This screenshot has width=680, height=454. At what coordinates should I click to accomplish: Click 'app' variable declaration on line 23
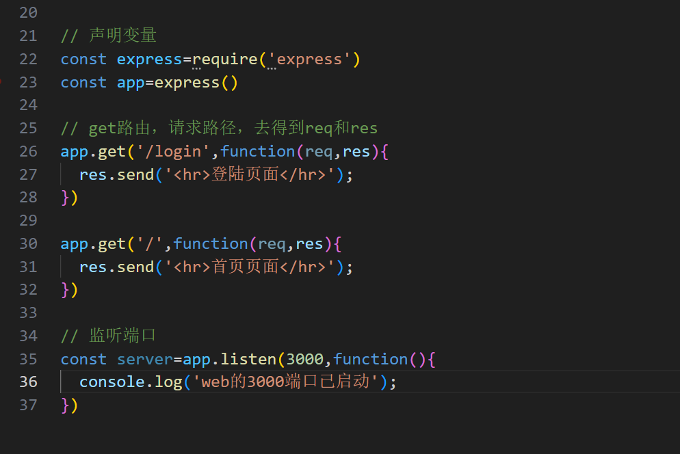tap(131, 82)
